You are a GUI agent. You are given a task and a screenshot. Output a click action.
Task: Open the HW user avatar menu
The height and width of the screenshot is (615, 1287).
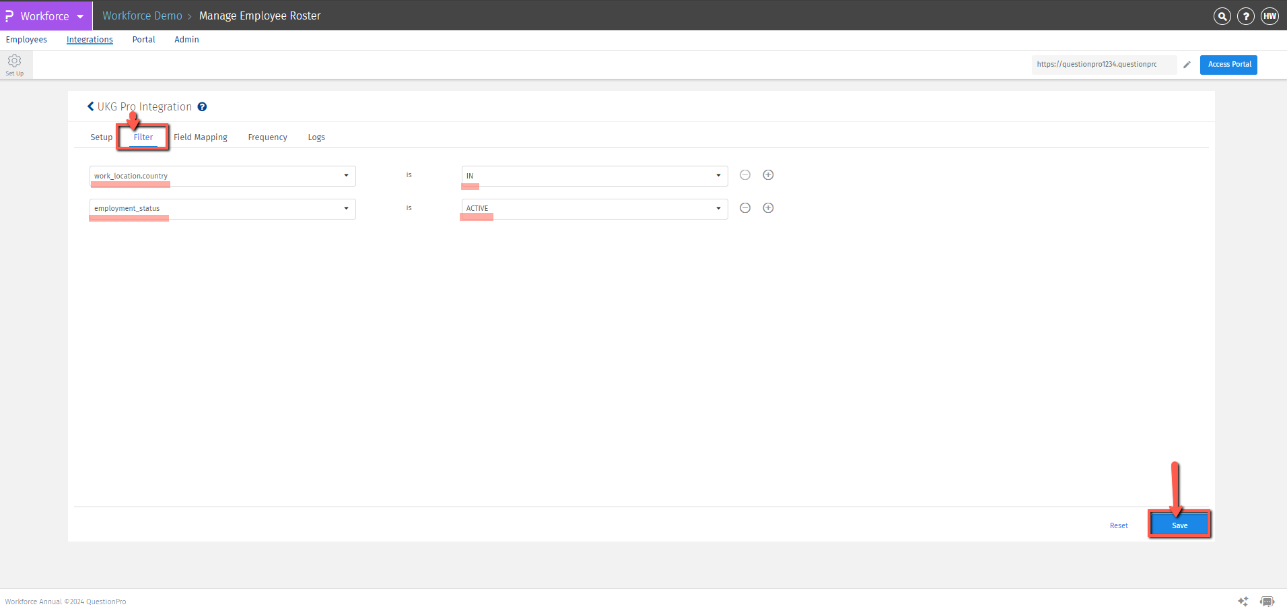click(x=1269, y=15)
